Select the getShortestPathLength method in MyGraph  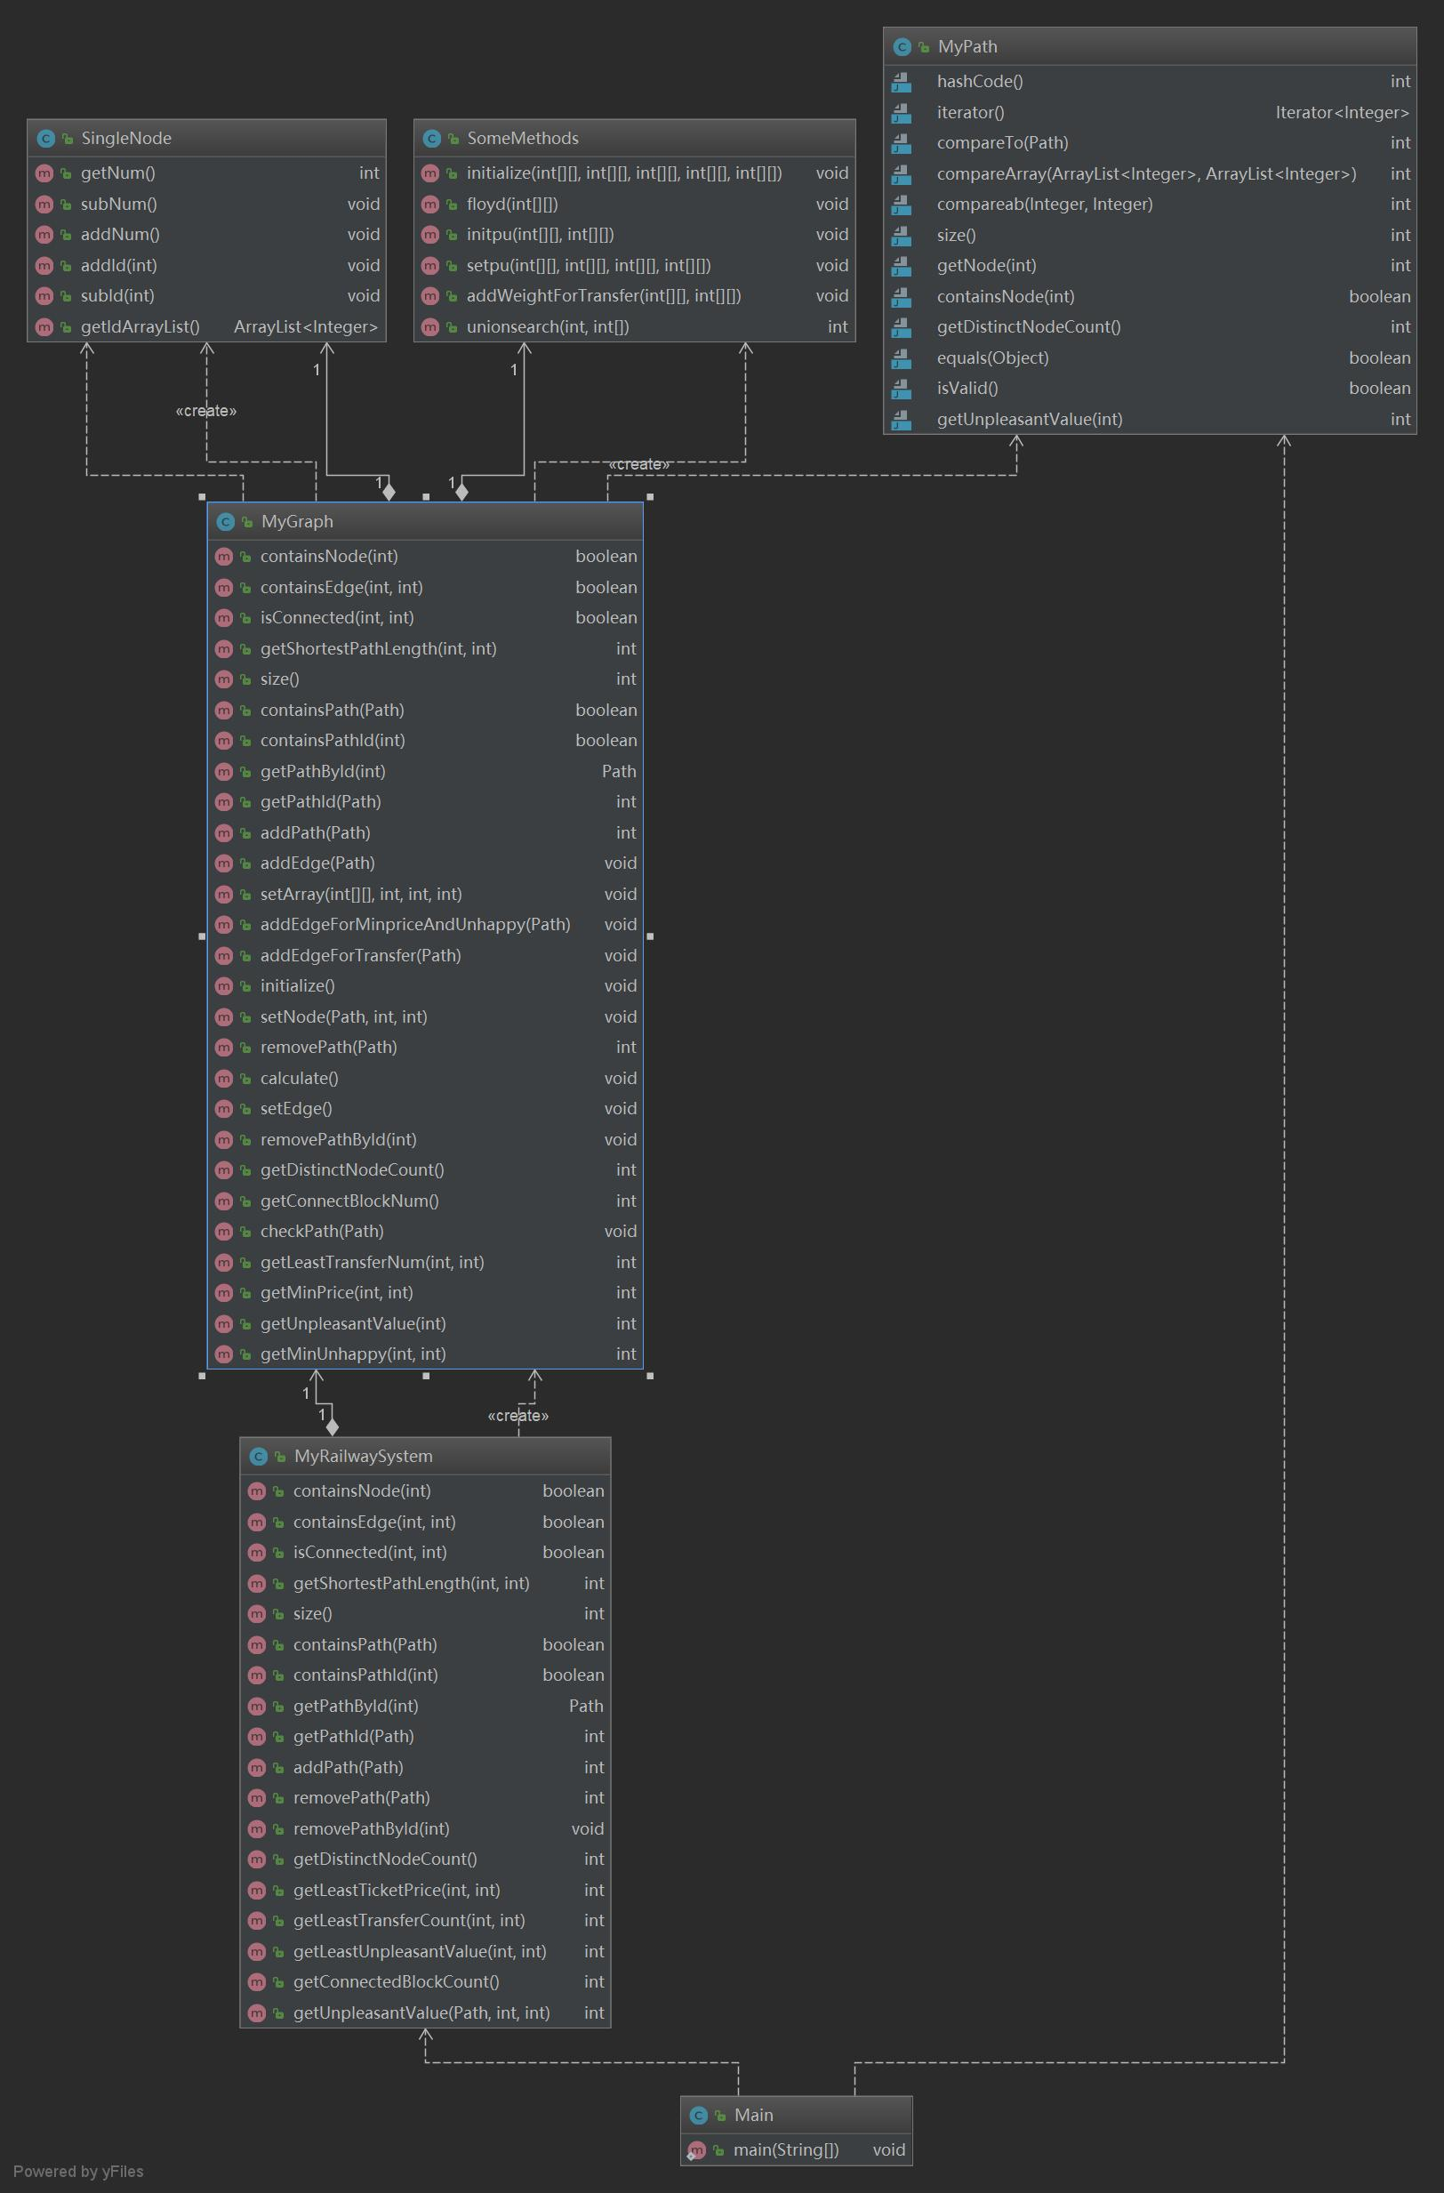pyautogui.click(x=378, y=648)
